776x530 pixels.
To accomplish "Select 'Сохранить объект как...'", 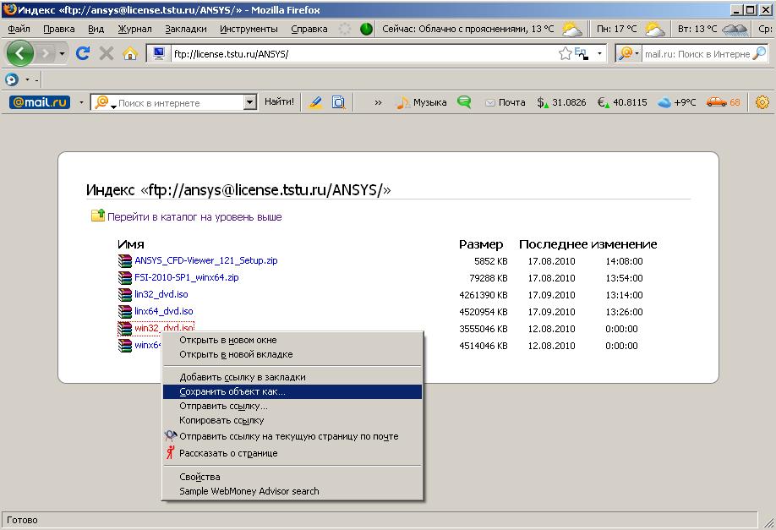I will (292, 391).
